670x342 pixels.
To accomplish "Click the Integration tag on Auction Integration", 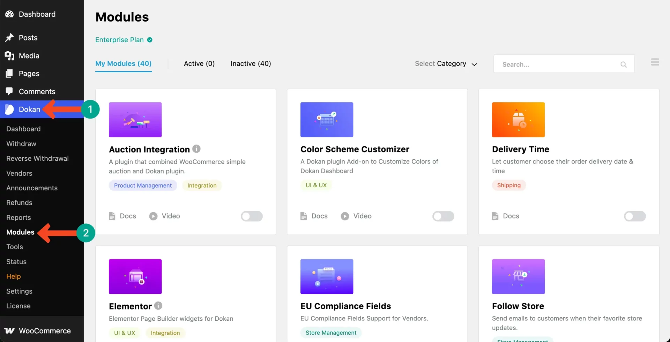I will point(202,185).
